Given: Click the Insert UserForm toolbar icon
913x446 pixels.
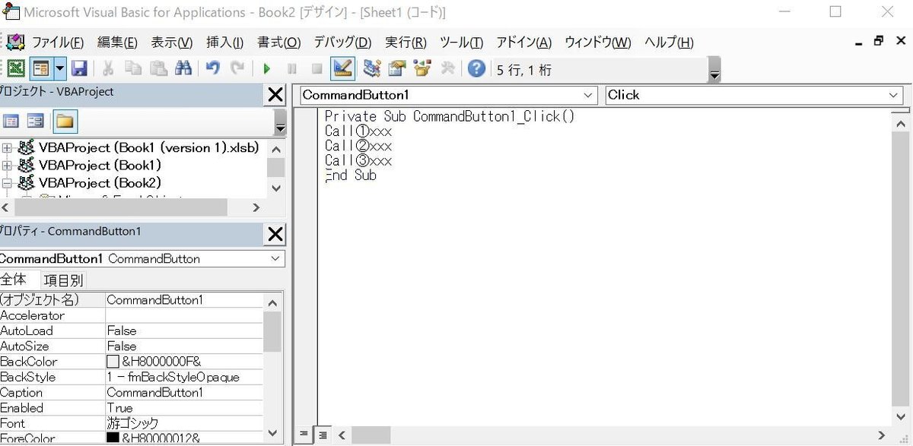Looking at the screenshot, I should coord(40,69).
